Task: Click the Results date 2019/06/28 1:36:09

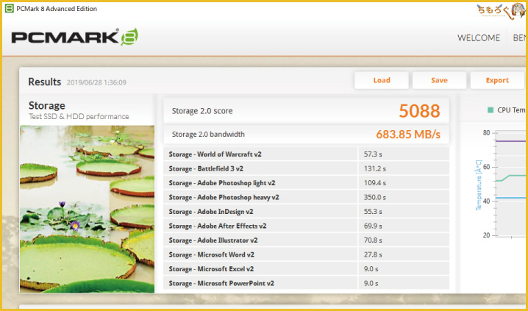Action: [96, 82]
